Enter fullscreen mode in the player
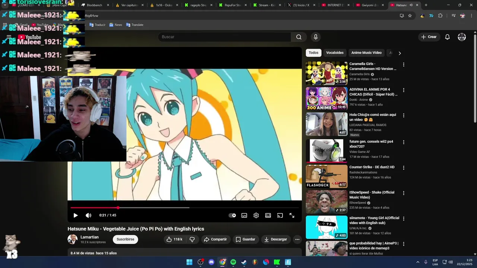 (292, 215)
